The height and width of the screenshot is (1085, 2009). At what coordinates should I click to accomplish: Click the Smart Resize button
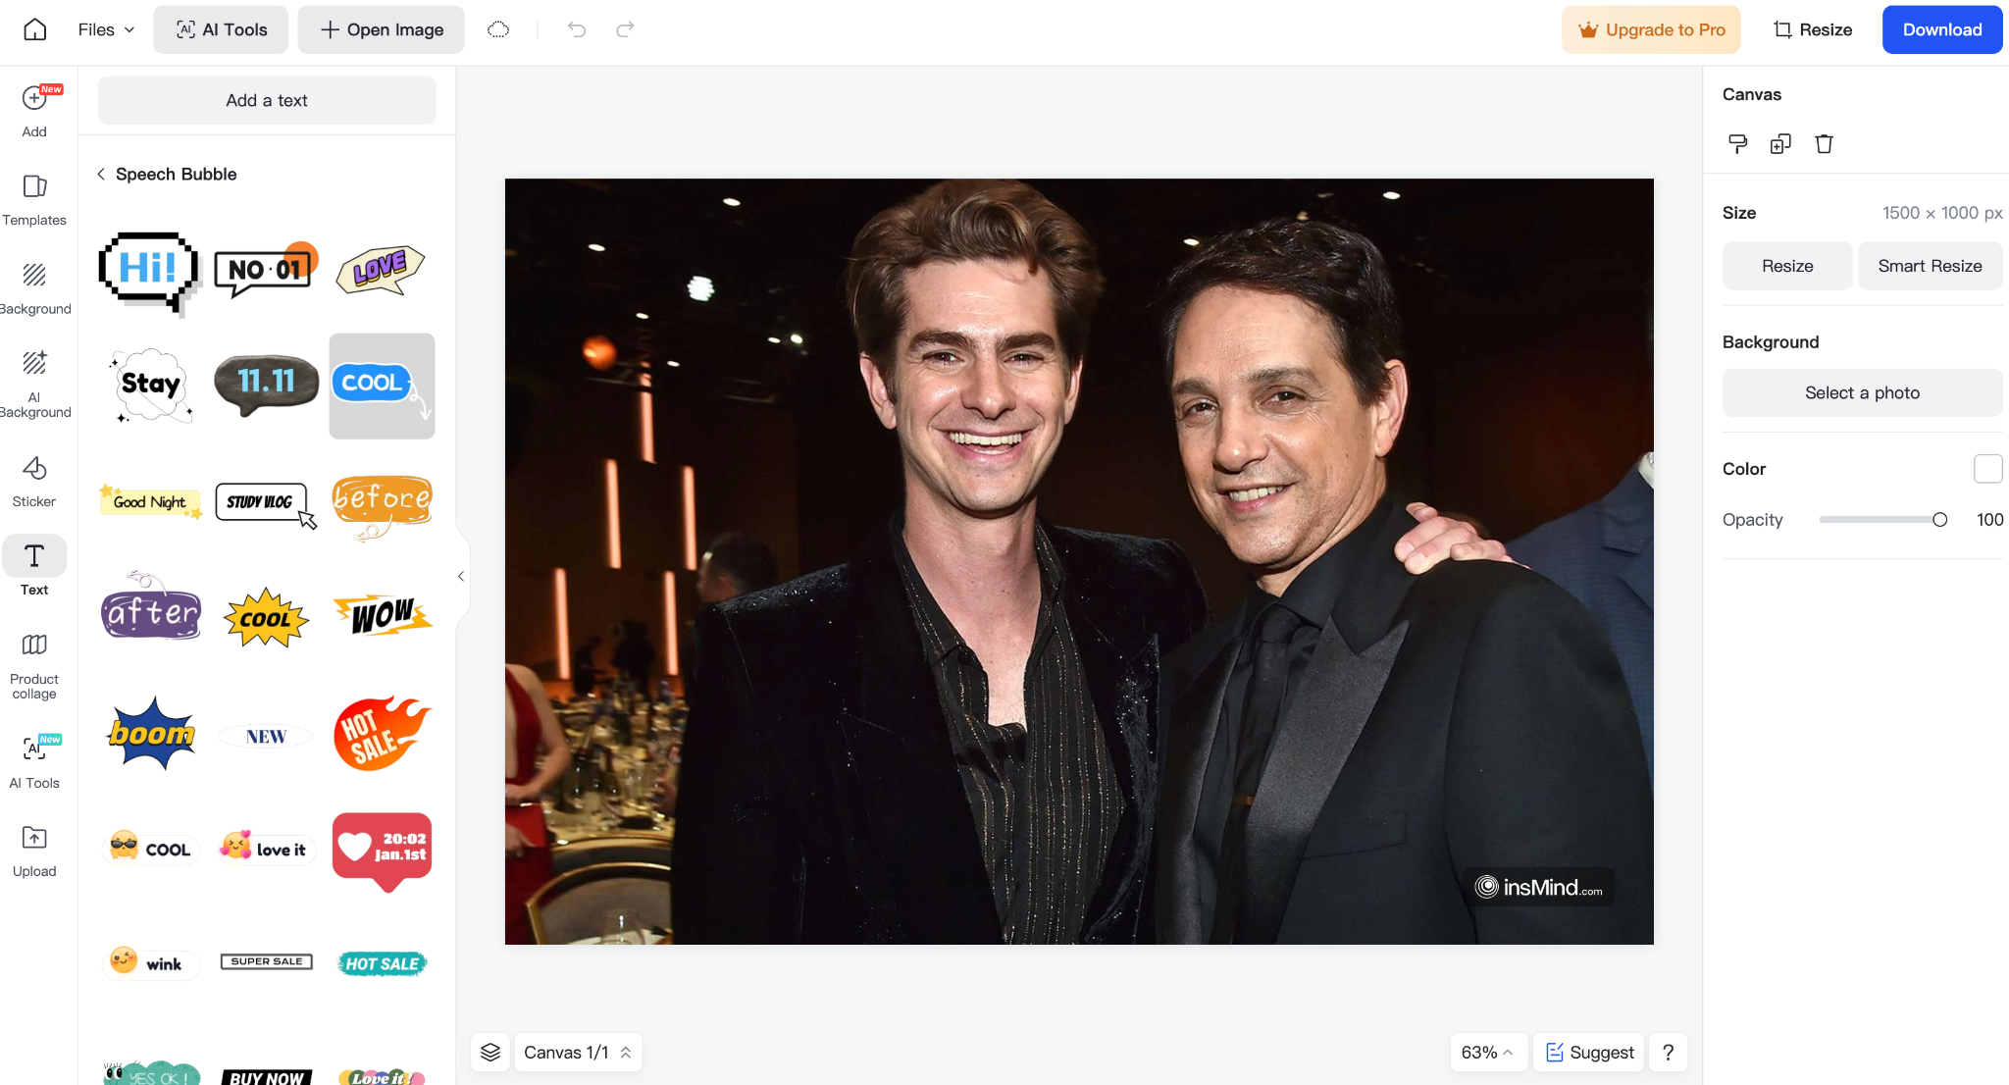1928,266
